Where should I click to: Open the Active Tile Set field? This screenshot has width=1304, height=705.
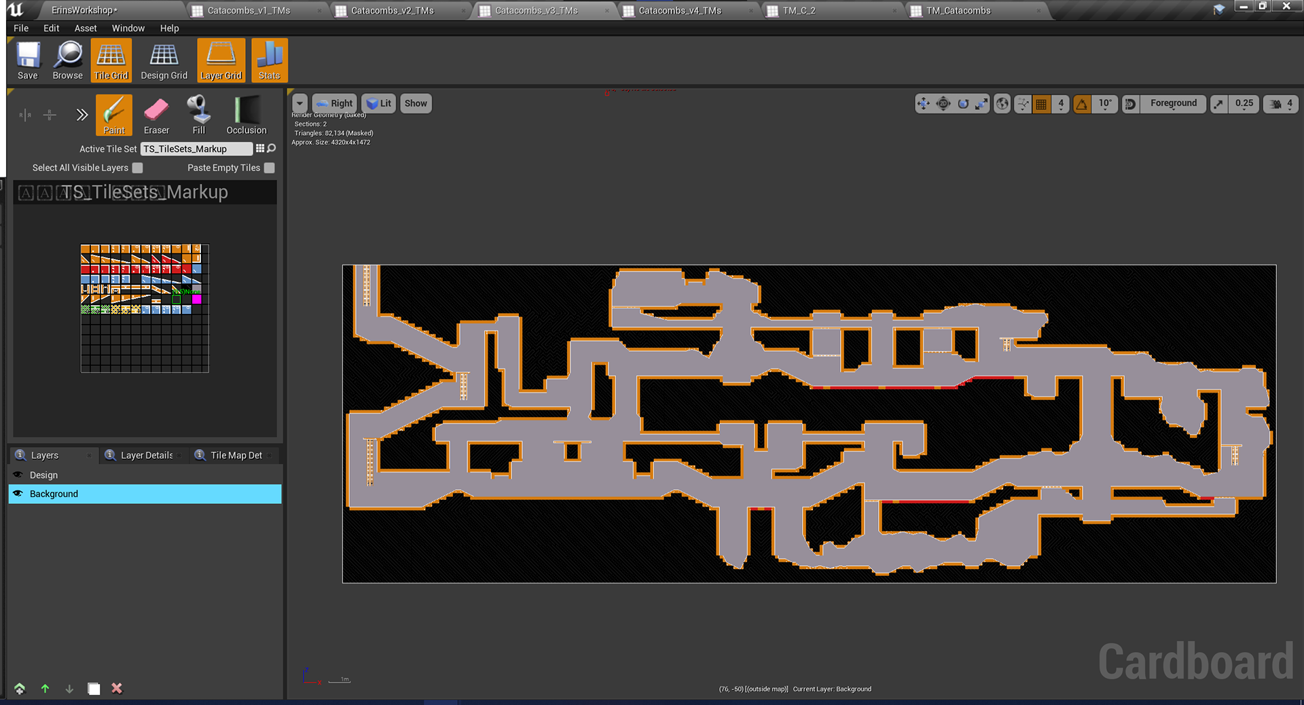(x=196, y=149)
